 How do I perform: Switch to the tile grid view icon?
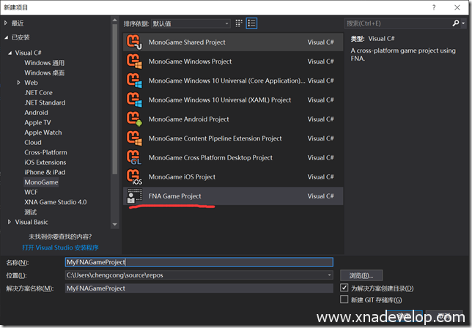pyautogui.click(x=238, y=23)
